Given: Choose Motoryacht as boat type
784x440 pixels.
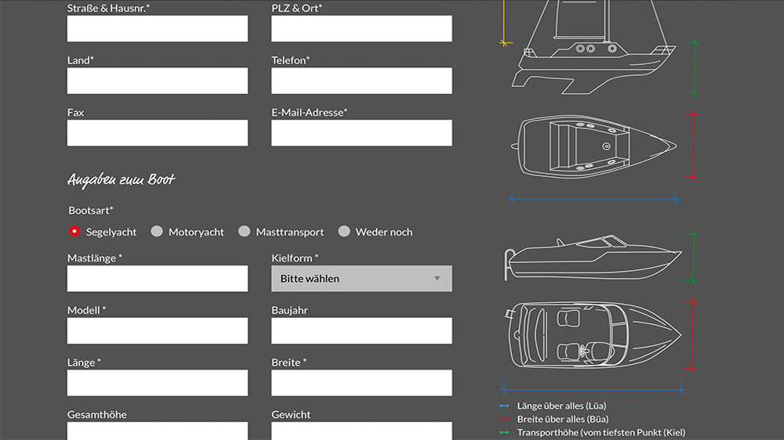Looking at the screenshot, I should (x=157, y=232).
